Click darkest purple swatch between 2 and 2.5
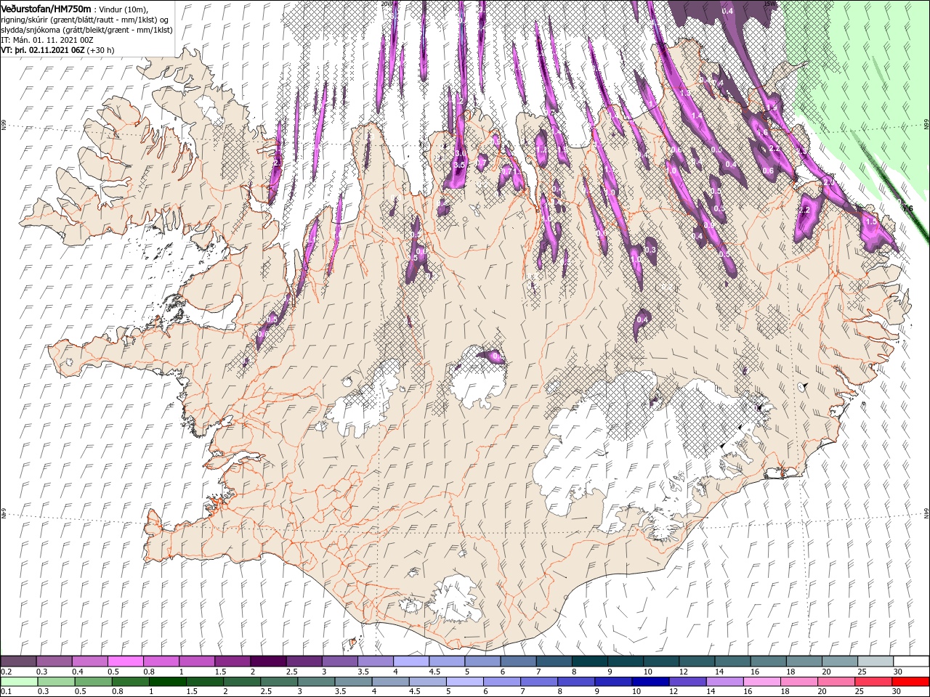This screenshot has height=697, width=930. point(268,661)
